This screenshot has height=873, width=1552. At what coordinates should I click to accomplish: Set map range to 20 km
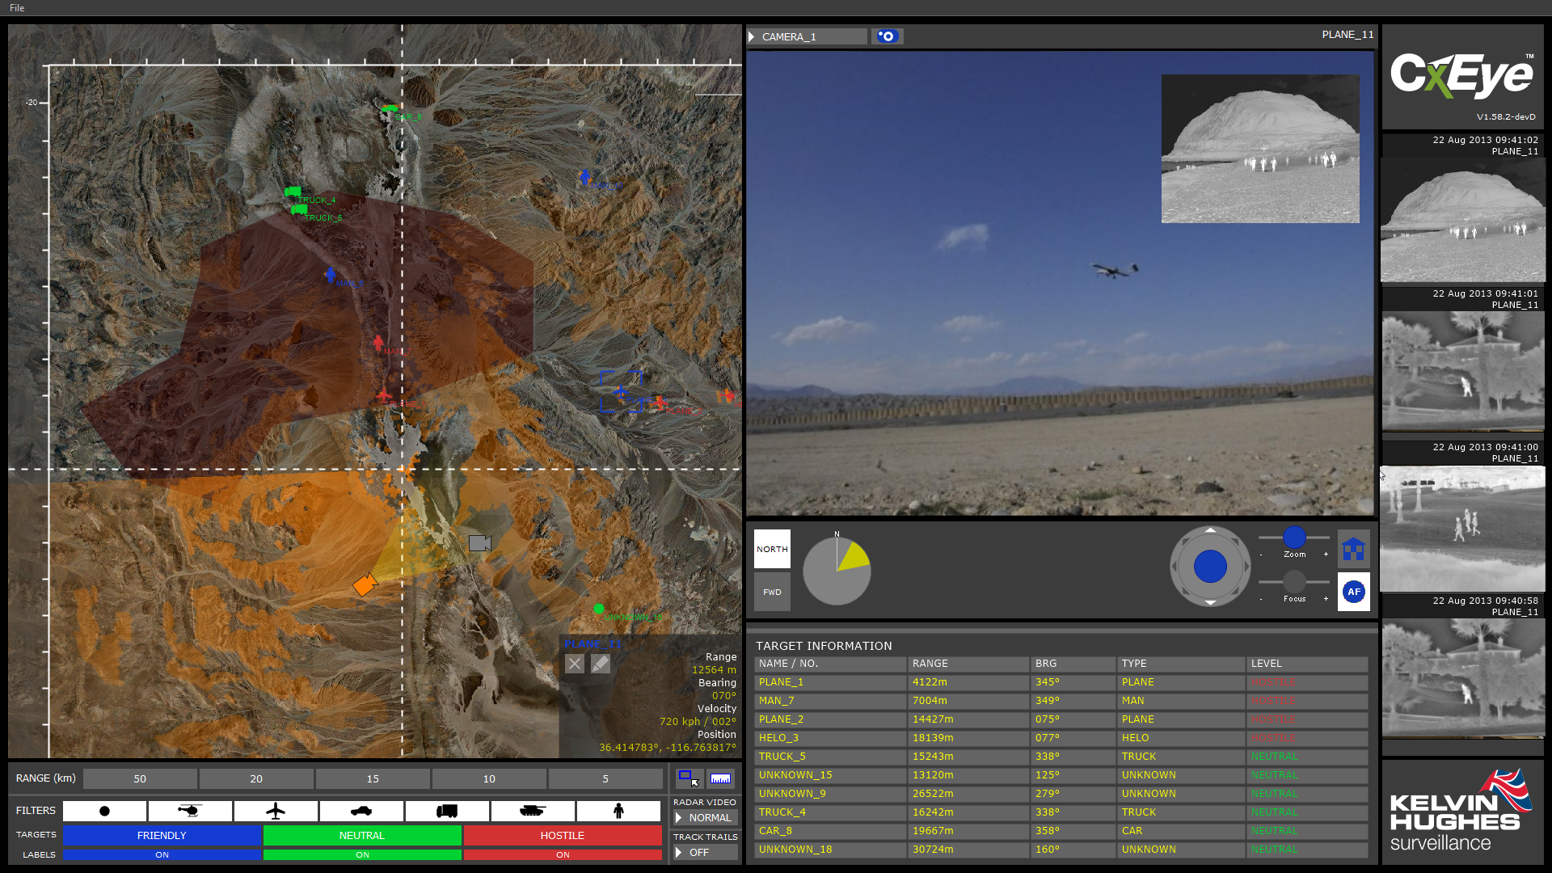256,778
